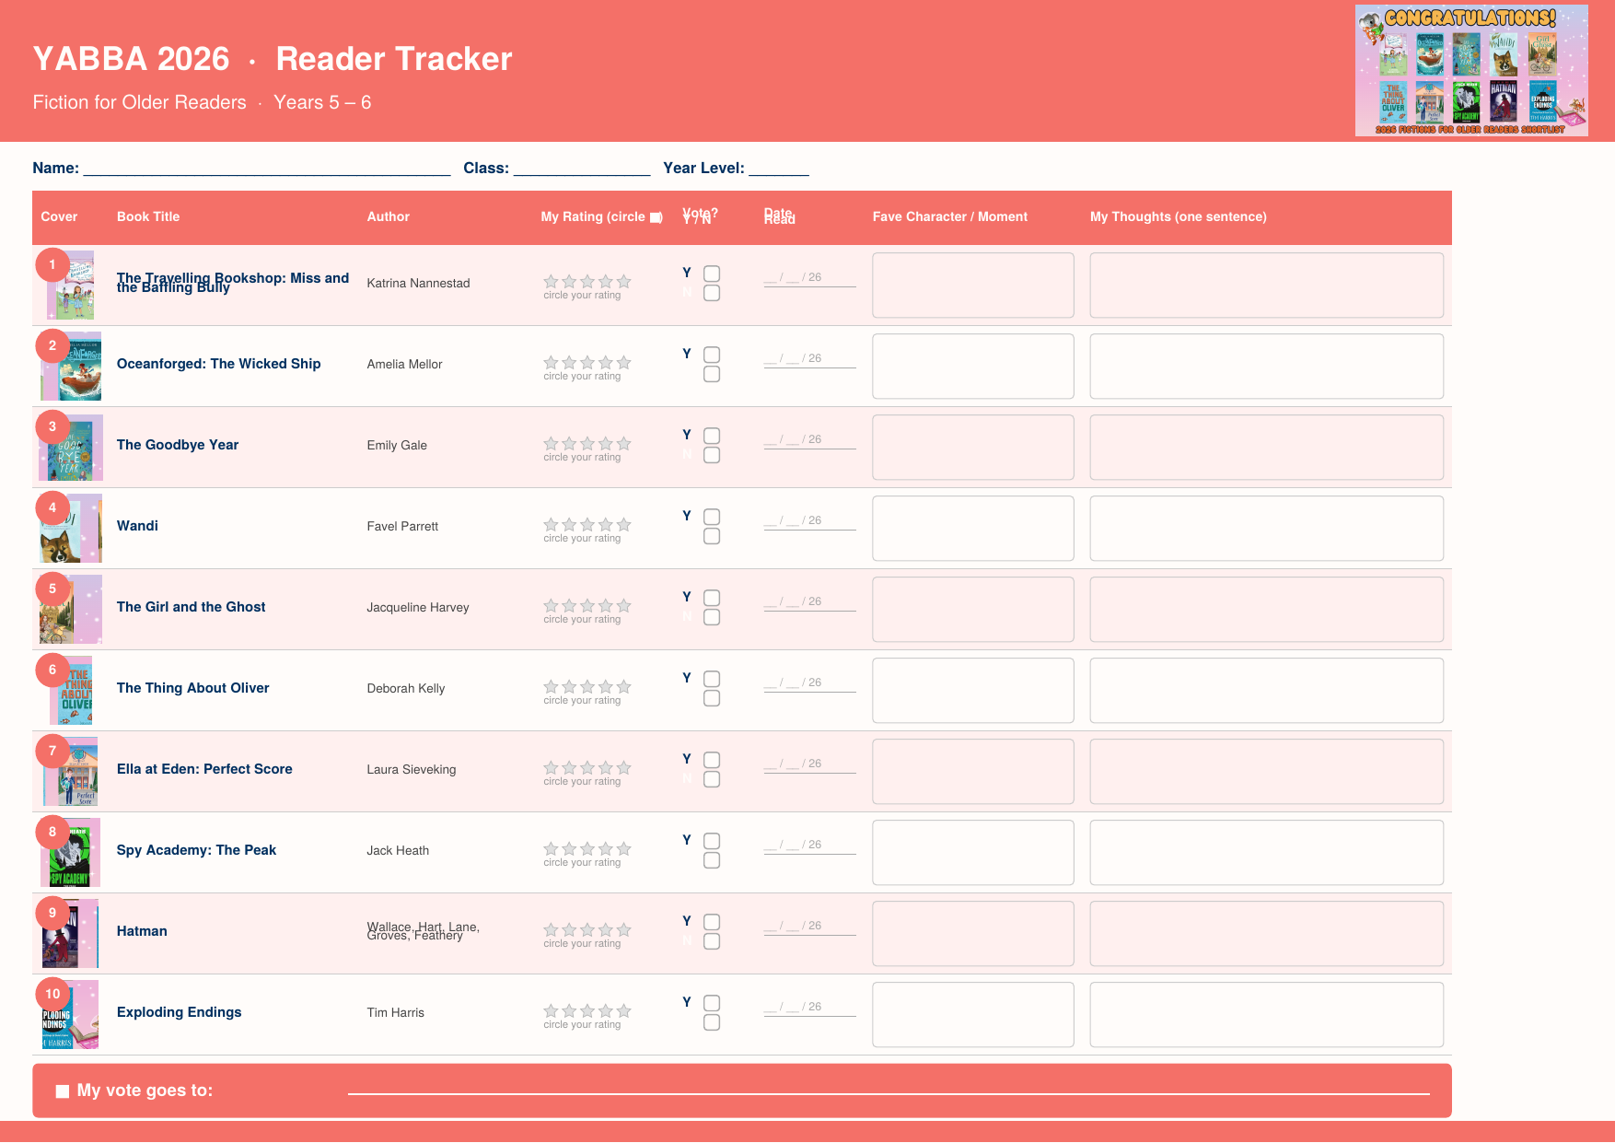Image resolution: width=1615 pixels, height=1143 pixels.
Task: Click the Date Read field for Ella at Eden
Action: (x=810, y=764)
